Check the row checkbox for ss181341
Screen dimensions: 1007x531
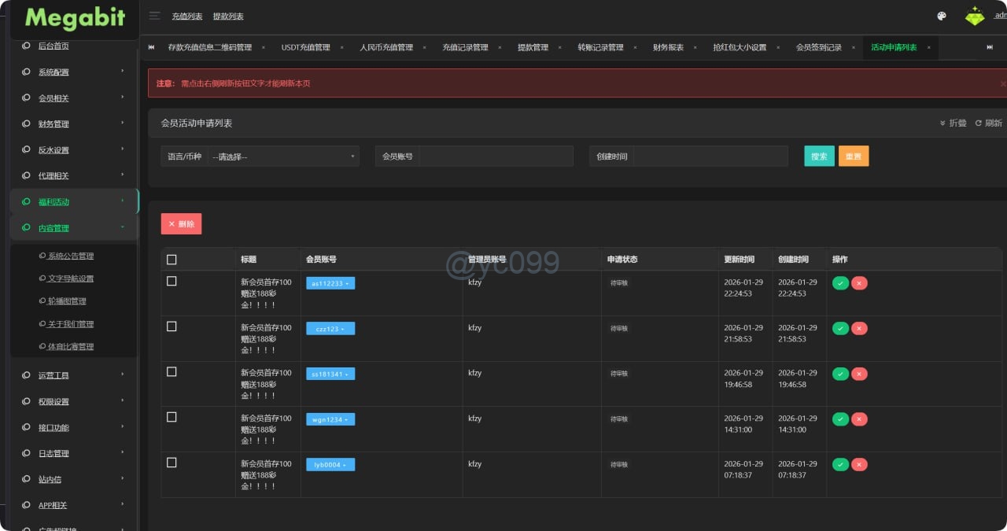[172, 372]
